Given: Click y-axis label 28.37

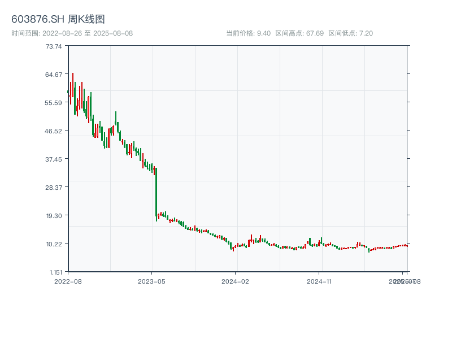Looking at the screenshot, I should [x=54, y=188].
